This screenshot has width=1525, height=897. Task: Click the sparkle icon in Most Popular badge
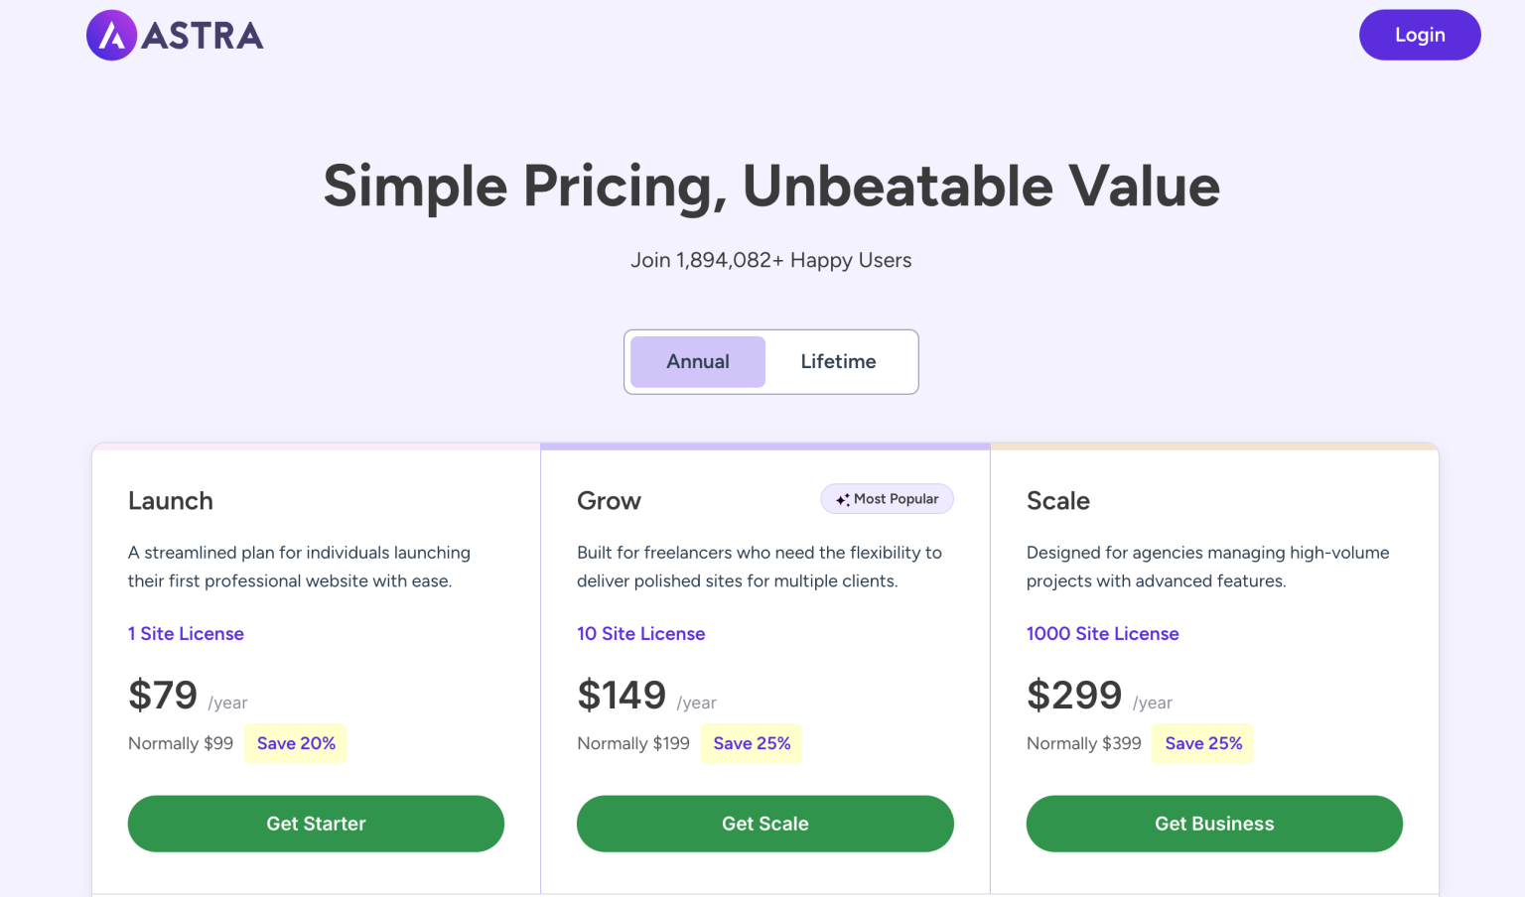coord(842,500)
